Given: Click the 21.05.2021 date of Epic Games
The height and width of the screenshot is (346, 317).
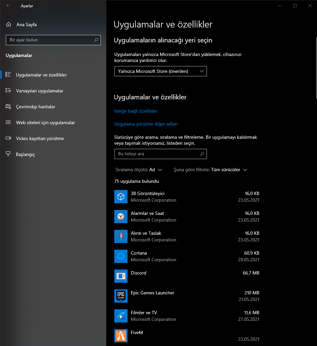Looking at the screenshot, I should pyautogui.click(x=249, y=299).
